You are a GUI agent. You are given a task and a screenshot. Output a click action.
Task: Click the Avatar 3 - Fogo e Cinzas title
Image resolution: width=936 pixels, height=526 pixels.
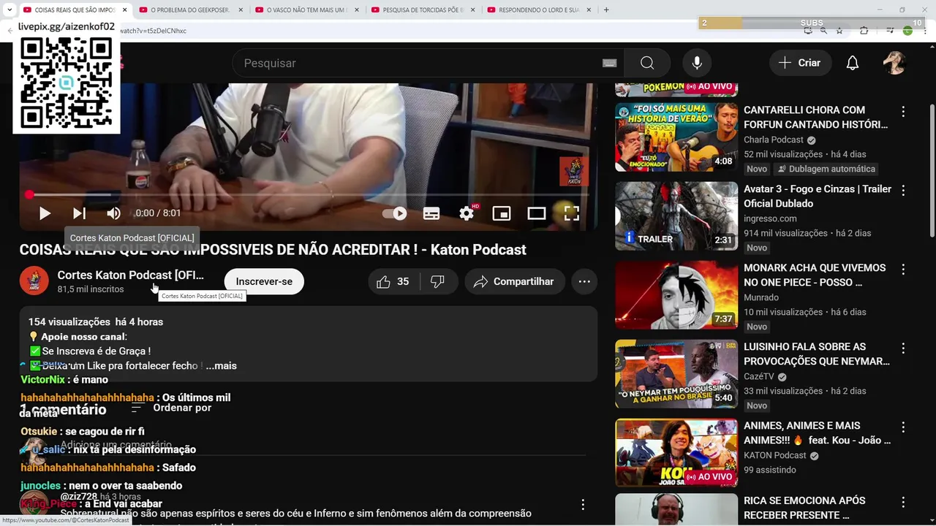click(x=818, y=196)
